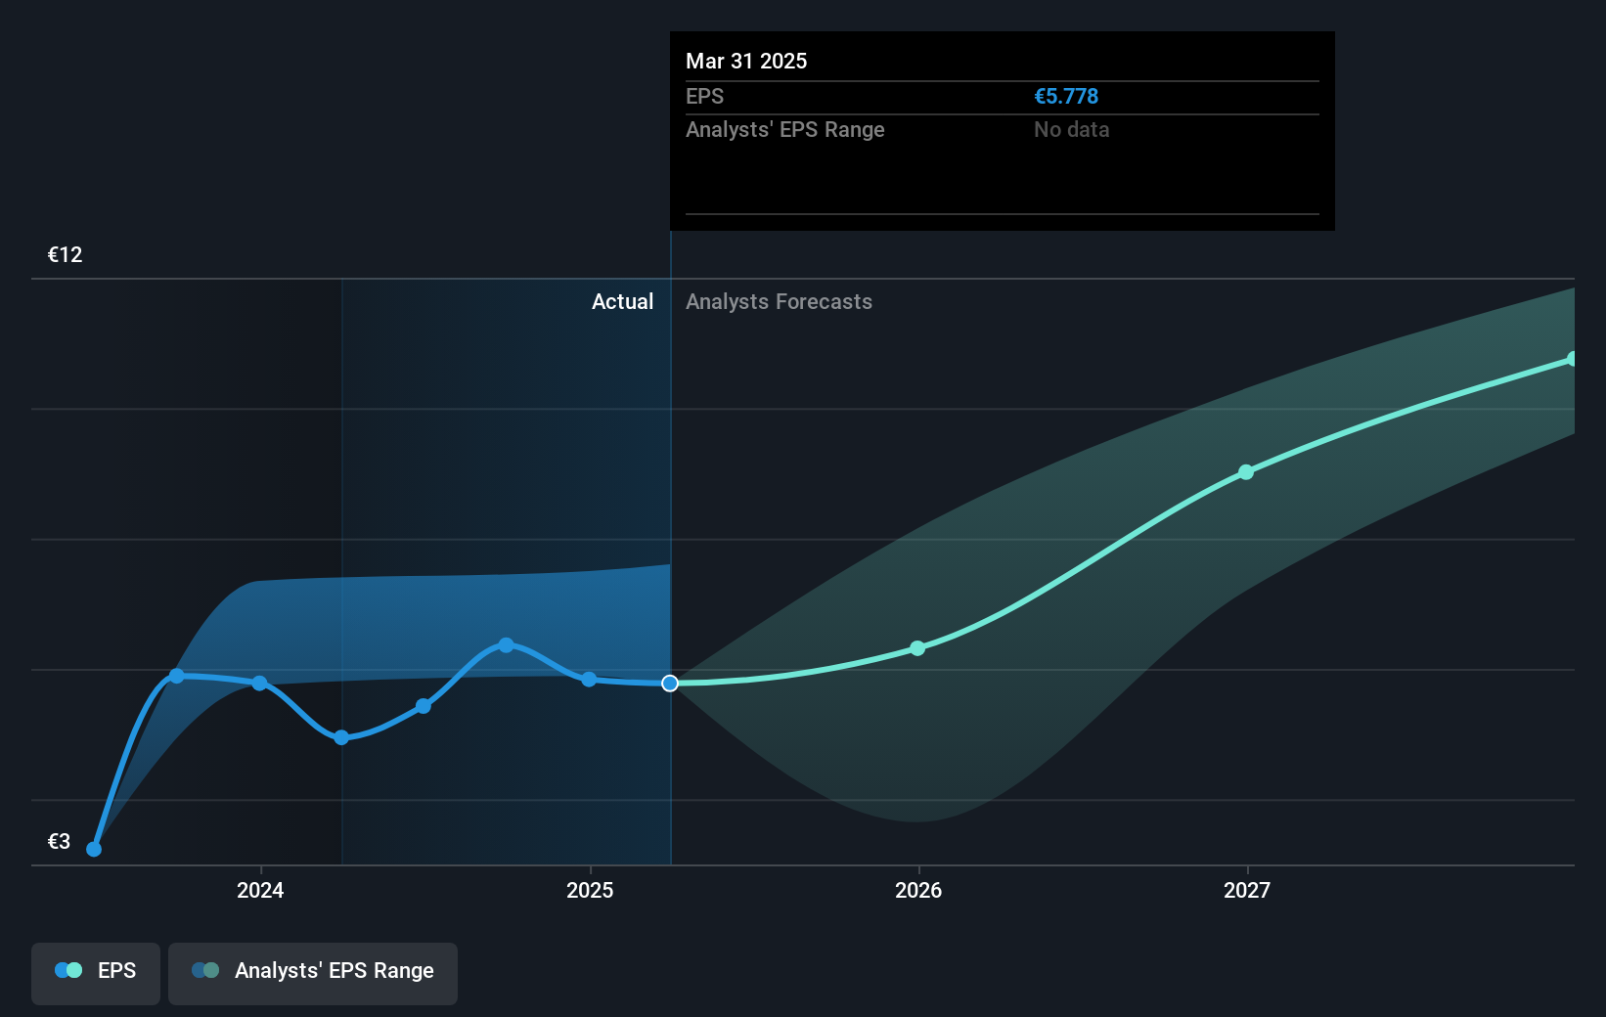Click the 'EPS' tooltip row label

(x=704, y=96)
